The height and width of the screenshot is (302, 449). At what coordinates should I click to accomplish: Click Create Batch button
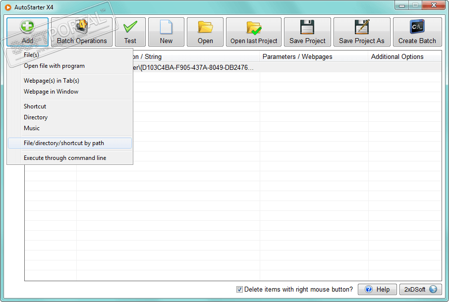(417, 32)
